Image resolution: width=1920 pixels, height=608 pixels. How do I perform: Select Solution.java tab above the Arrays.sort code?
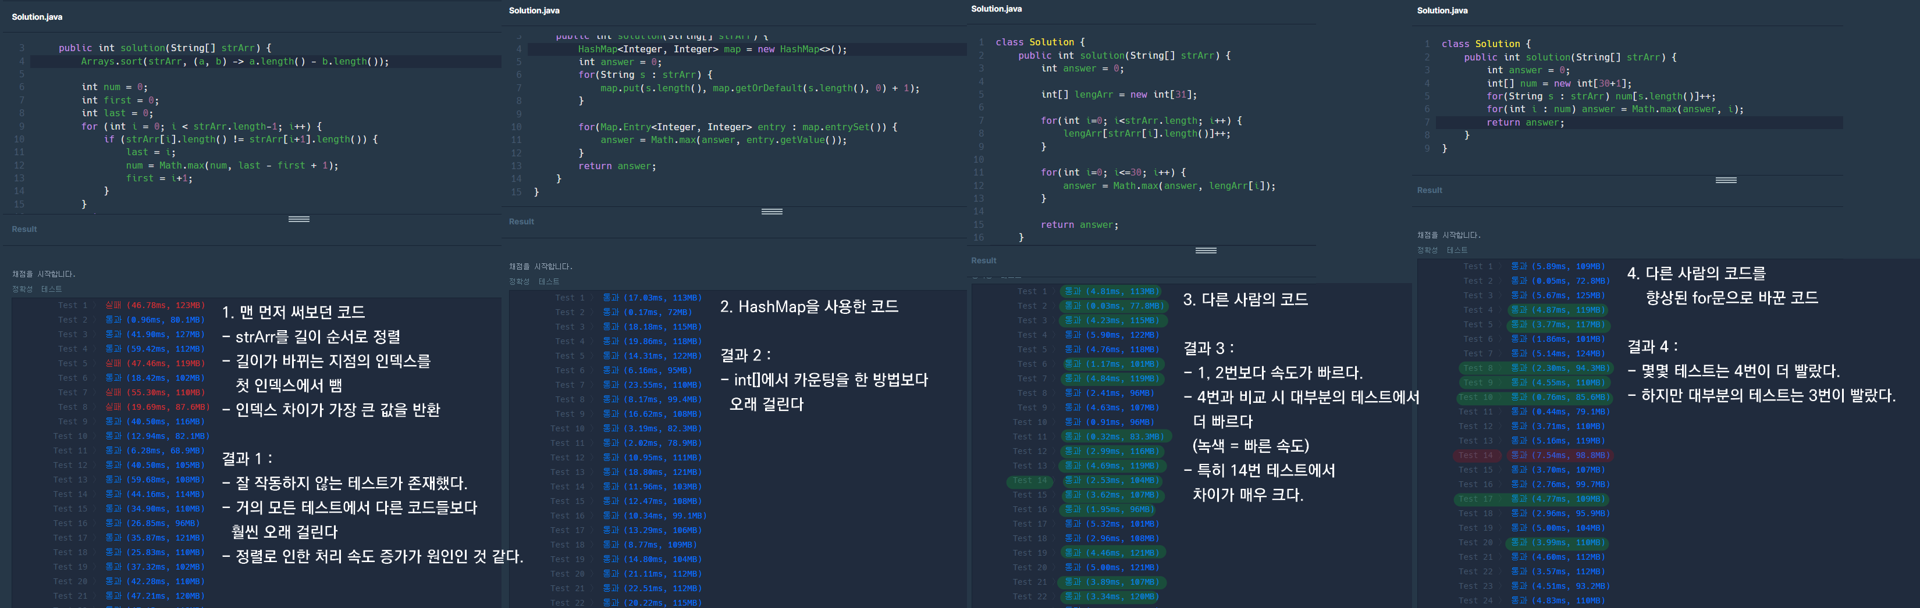click(37, 16)
